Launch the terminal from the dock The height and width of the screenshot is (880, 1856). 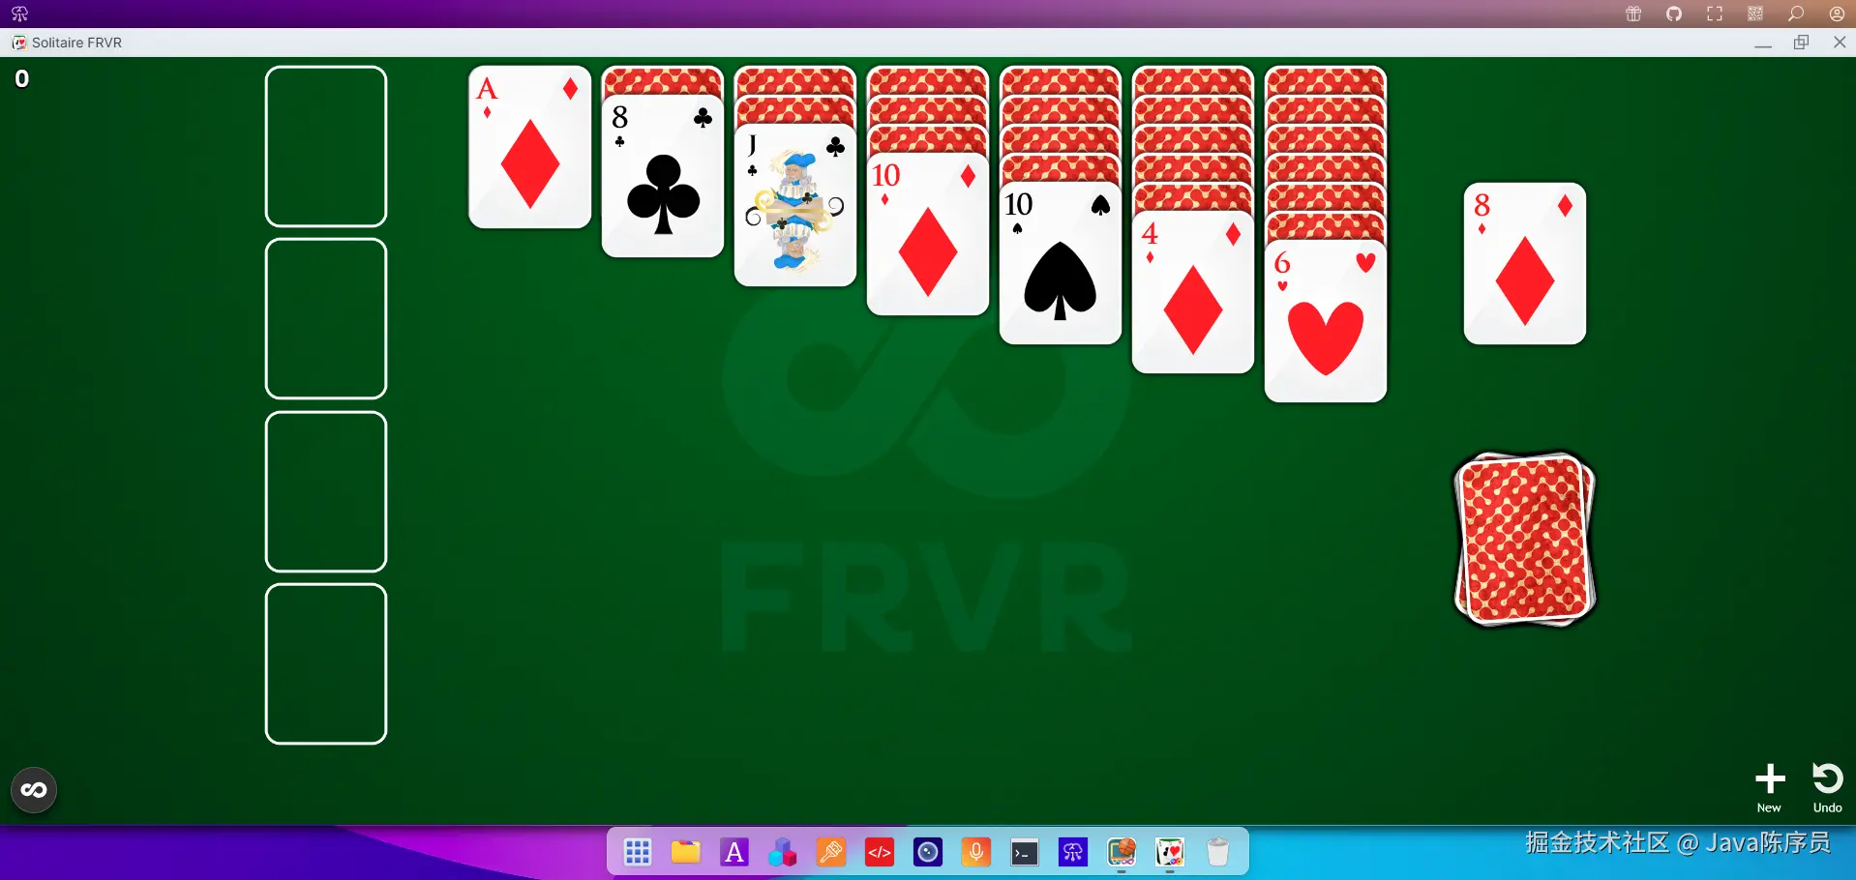1025,852
